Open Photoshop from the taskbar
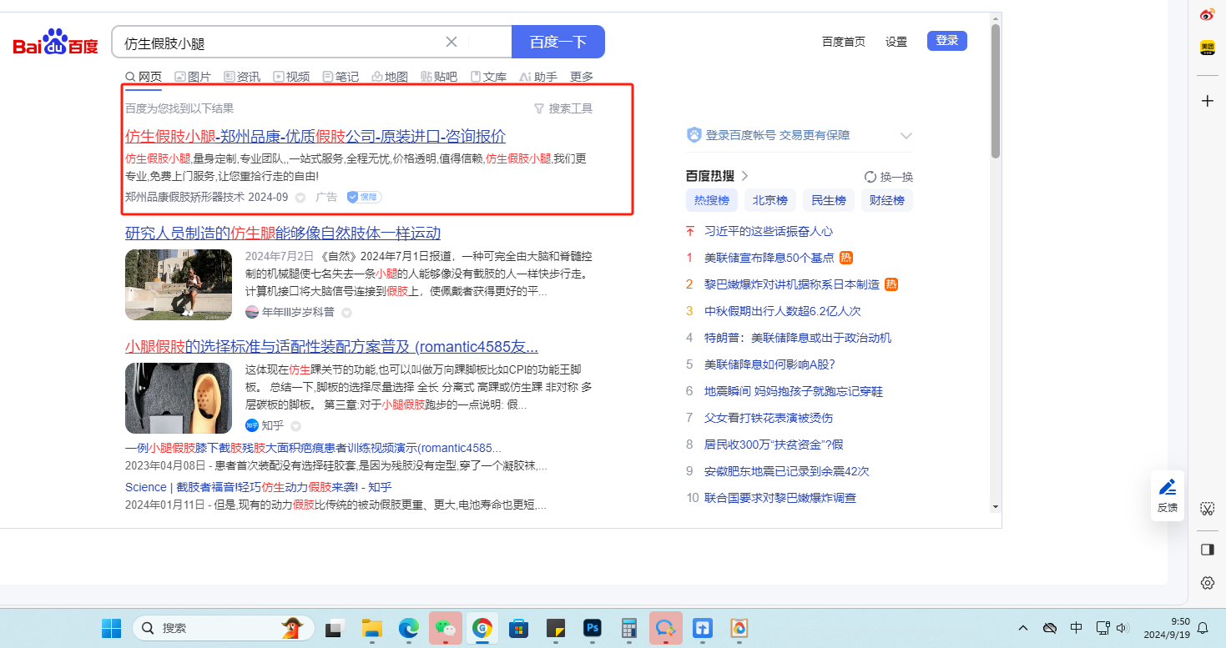The height and width of the screenshot is (648, 1226). [x=593, y=628]
